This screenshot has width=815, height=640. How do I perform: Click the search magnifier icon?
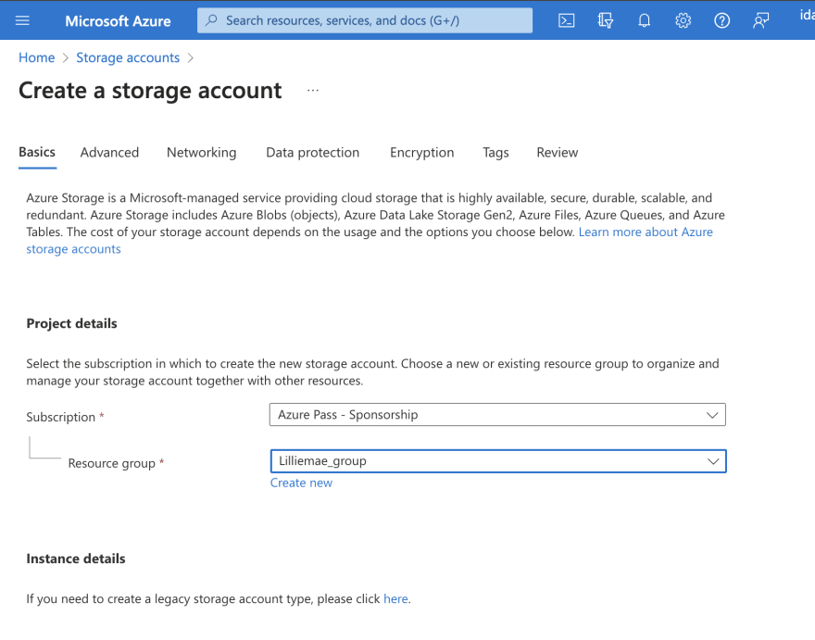(x=211, y=20)
